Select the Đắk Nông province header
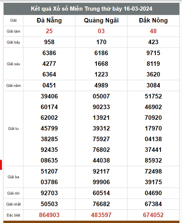The height and width of the screenshot is (223, 182). (x=153, y=20)
